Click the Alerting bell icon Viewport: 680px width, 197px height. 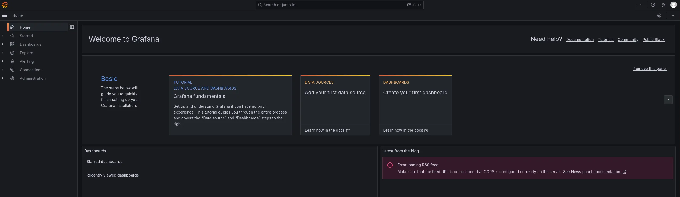tap(12, 61)
